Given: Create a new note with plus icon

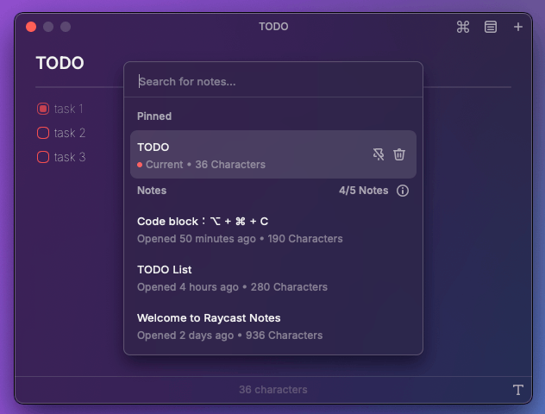Looking at the screenshot, I should [518, 27].
